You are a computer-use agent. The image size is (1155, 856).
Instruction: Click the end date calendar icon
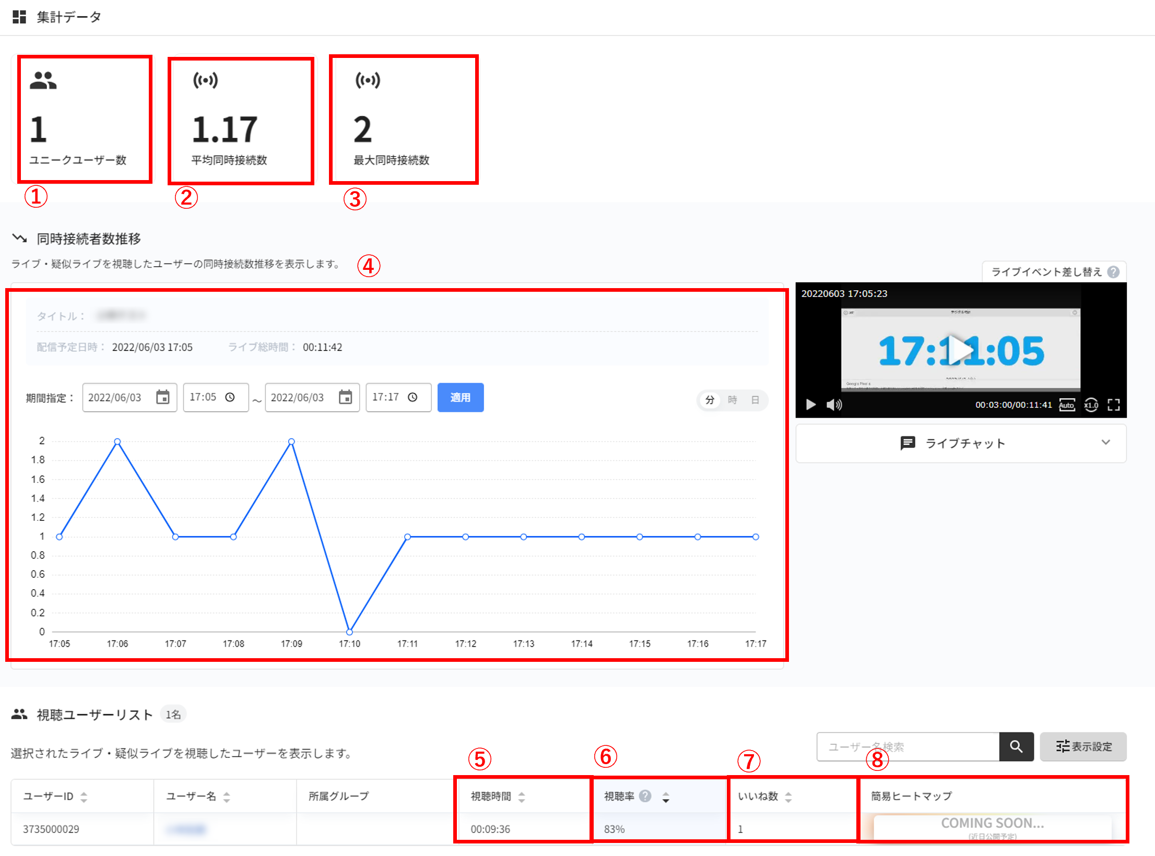click(x=345, y=397)
